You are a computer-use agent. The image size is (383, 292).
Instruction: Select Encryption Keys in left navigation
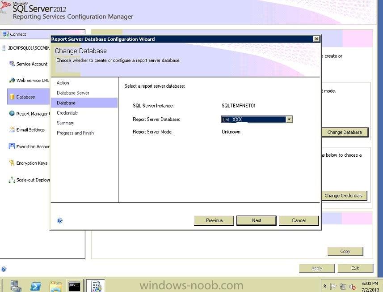pyautogui.click(x=32, y=163)
